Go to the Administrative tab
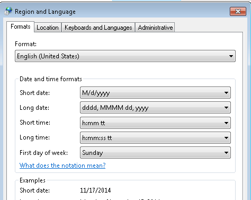Screen dimensions: 251x200 click(x=155, y=28)
